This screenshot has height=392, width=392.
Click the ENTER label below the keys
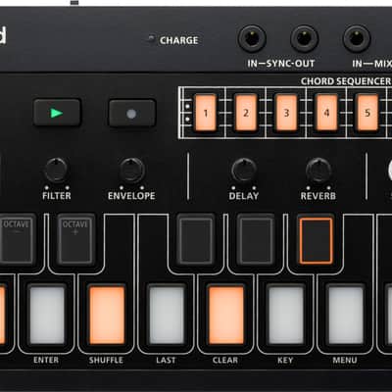(46, 360)
